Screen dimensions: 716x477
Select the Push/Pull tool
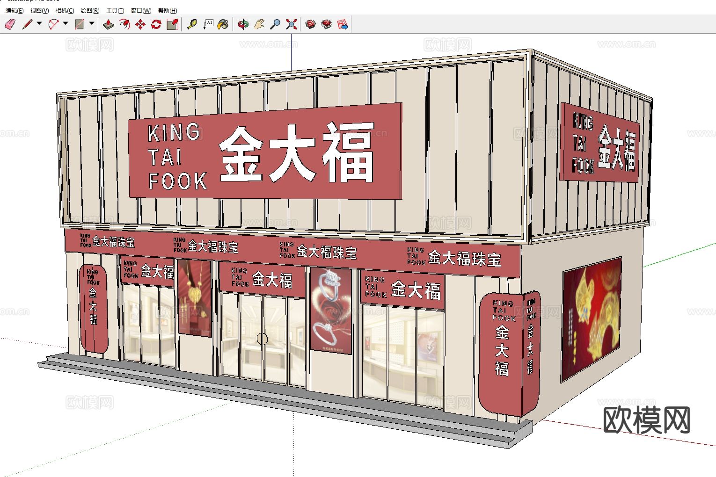click(x=109, y=24)
